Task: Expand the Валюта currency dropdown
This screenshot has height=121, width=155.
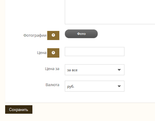Action: tap(94, 86)
